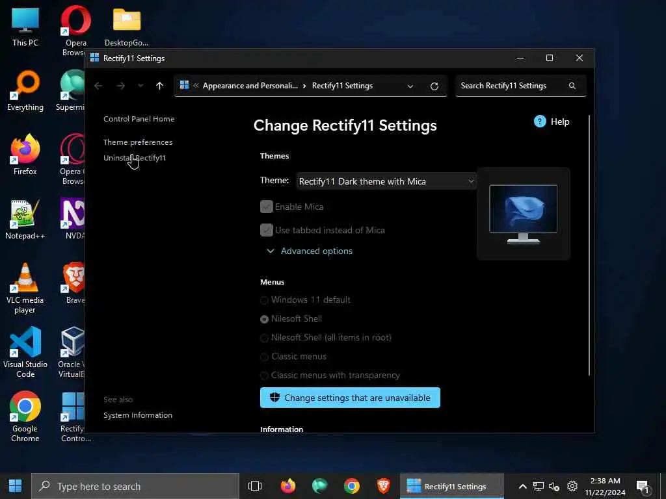This screenshot has width=666, height=499.
Task: Open Firefox from the taskbar
Action: pyautogui.click(x=288, y=486)
